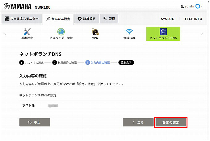
Task: Open the VPN padlock icon
Action: point(95,32)
